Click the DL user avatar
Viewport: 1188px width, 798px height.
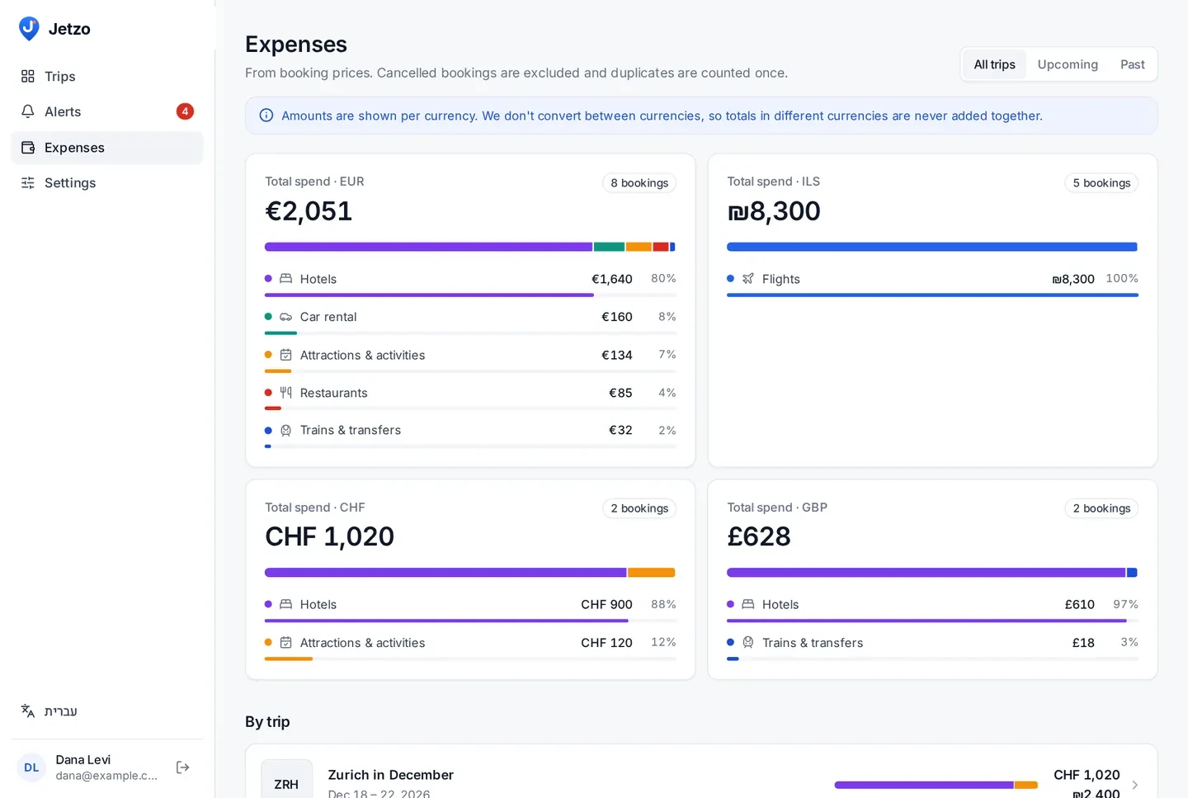coord(31,767)
